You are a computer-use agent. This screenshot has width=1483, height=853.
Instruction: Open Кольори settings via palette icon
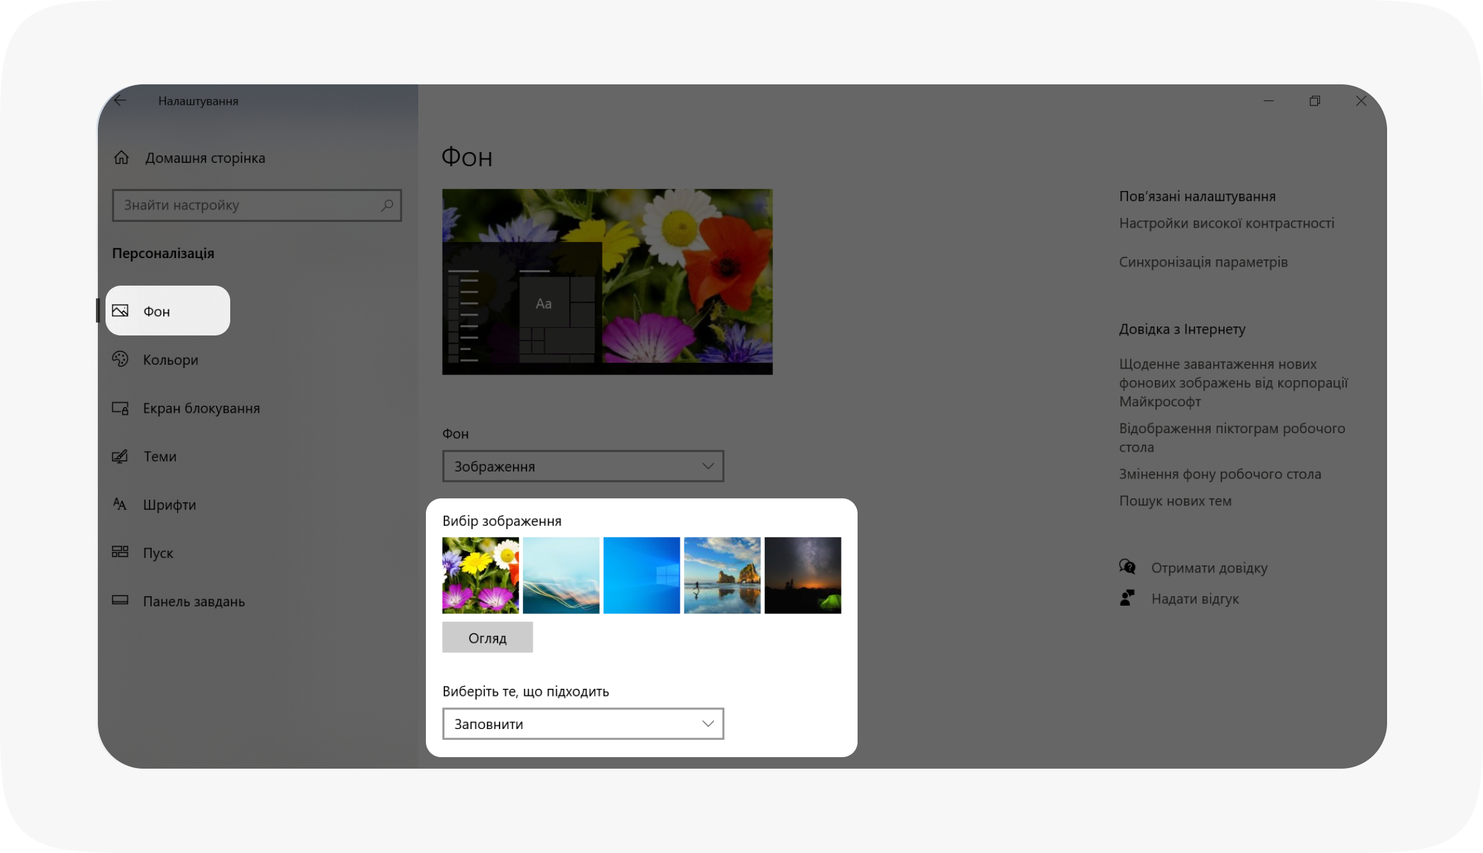pyautogui.click(x=122, y=360)
